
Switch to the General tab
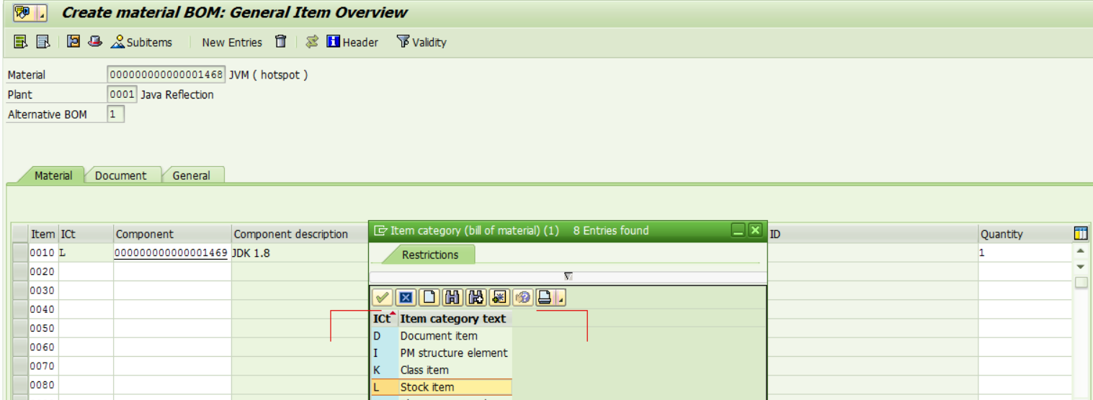point(192,176)
